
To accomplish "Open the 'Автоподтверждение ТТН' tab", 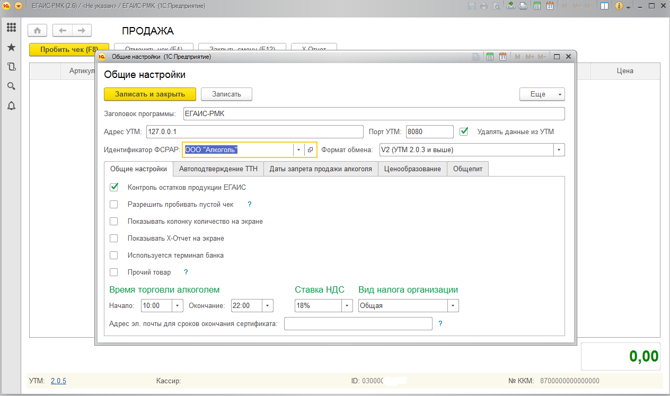I will (218, 169).
